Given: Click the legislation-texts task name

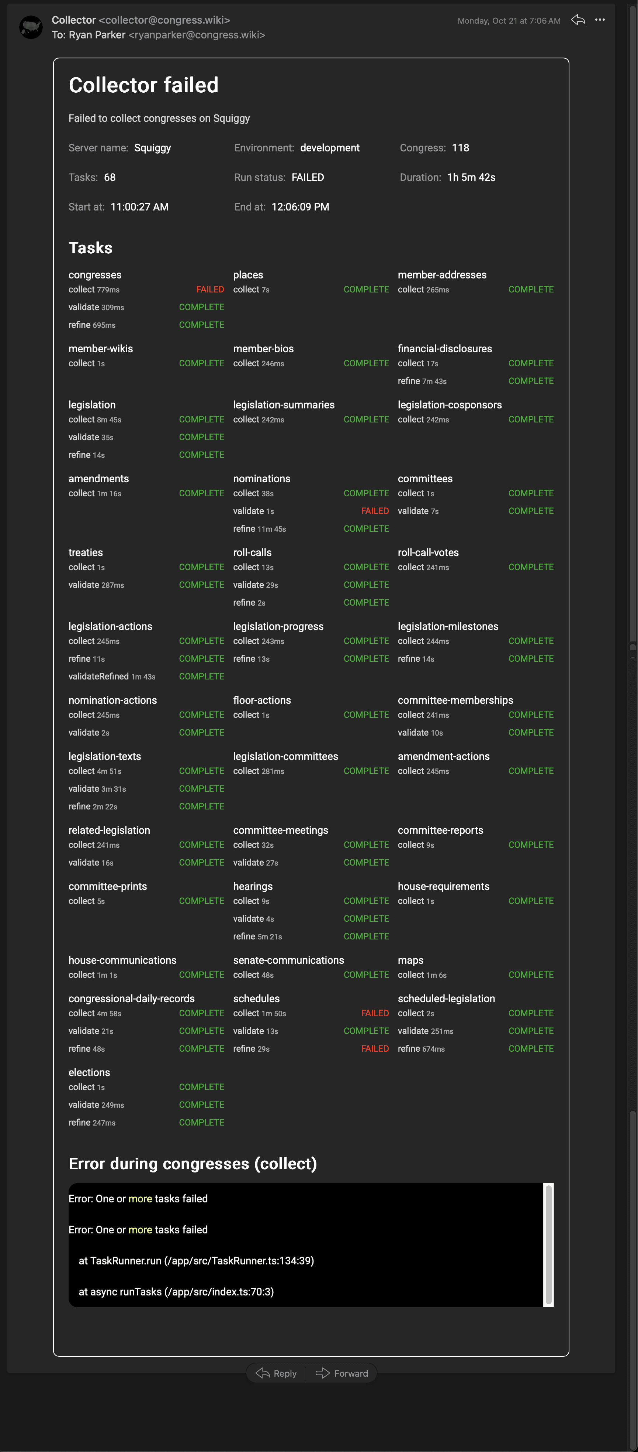Looking at the screenshot, I should 105,756.
